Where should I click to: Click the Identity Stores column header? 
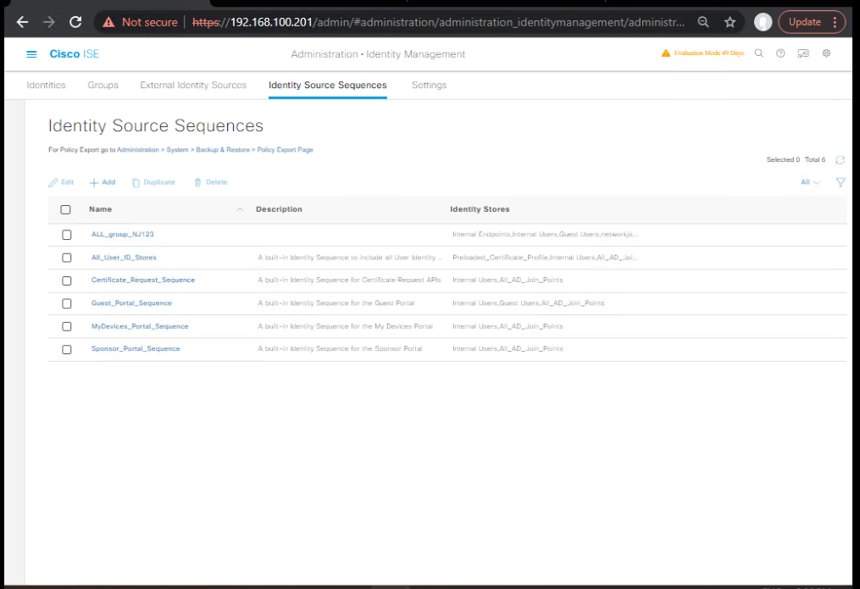pyautogui.click(x=480, y=209)
